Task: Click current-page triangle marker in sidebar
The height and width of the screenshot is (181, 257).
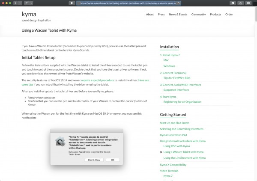Action: [x=161, y=152]
